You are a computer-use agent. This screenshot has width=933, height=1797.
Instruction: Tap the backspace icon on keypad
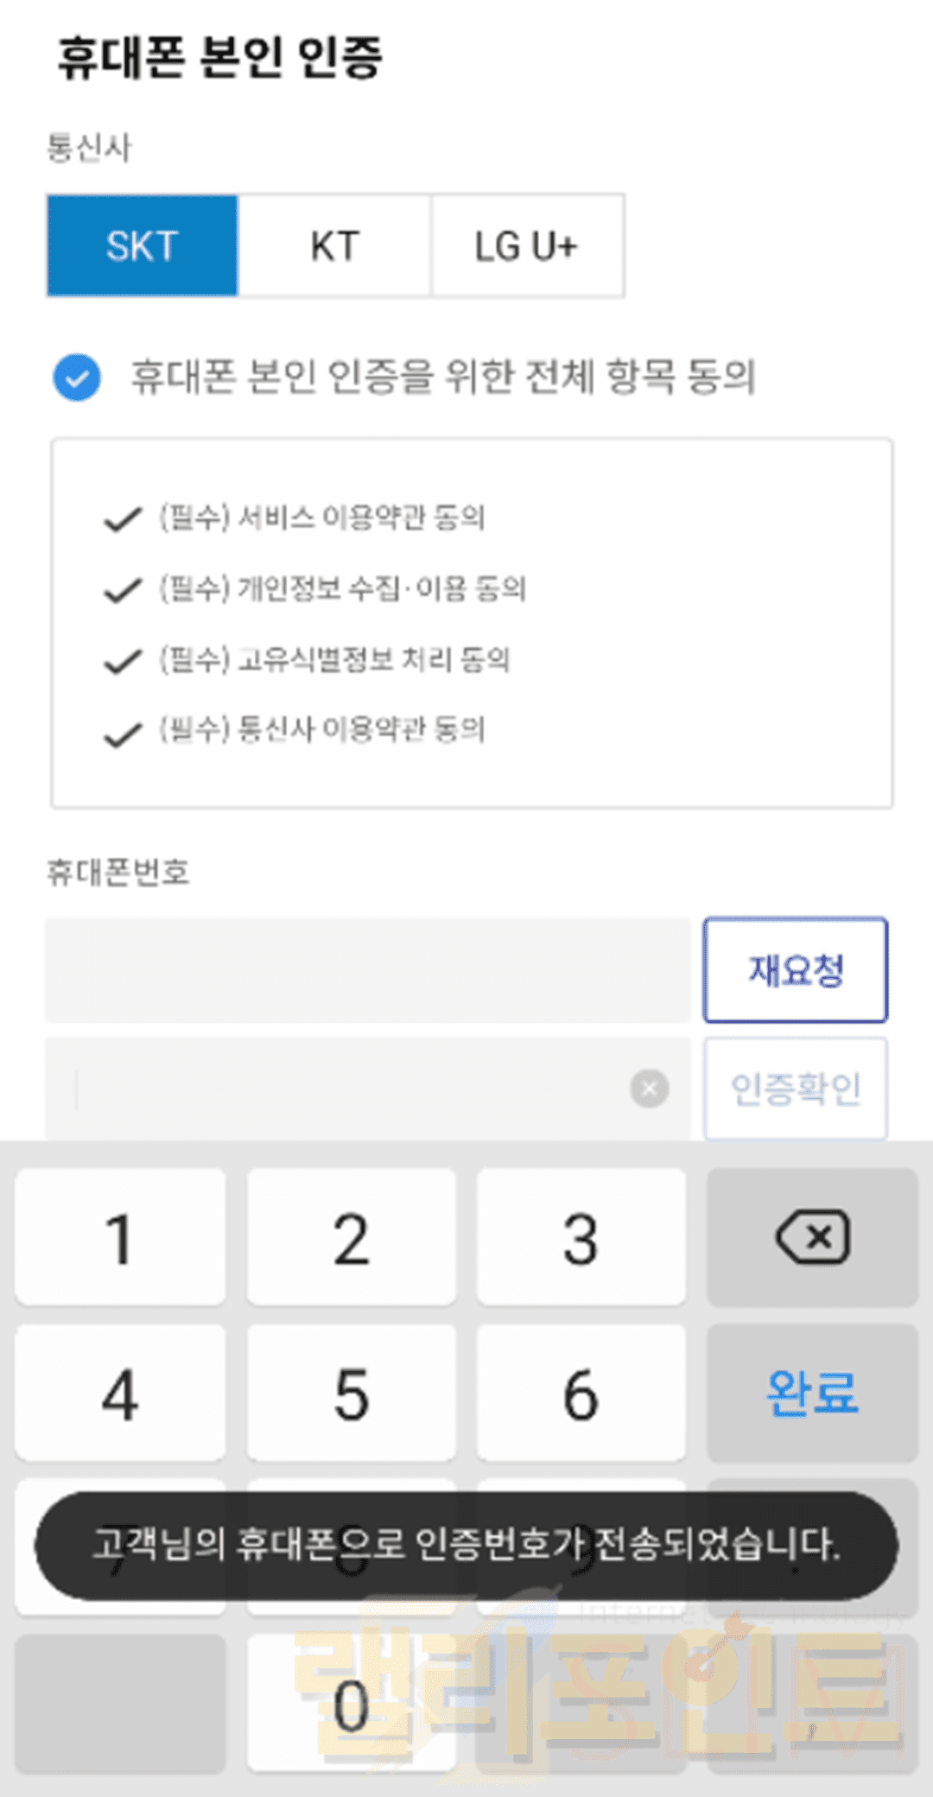pos(812,1237)
